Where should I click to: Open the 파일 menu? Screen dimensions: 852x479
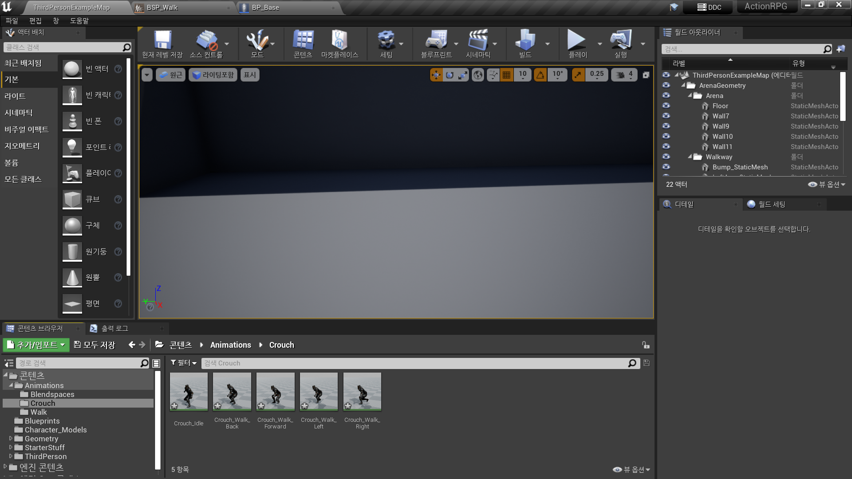pyautogui.click(x=12, y=20)
